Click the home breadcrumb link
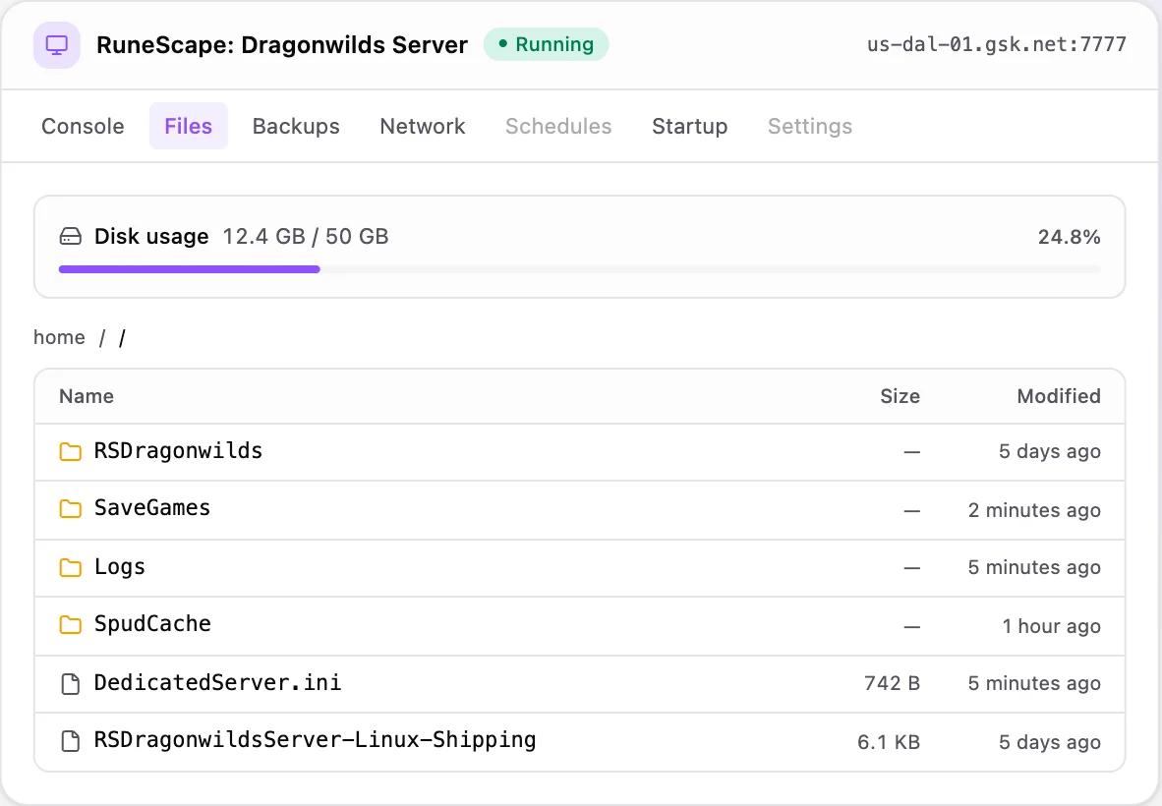The image size is (1162, 806). 59,337
